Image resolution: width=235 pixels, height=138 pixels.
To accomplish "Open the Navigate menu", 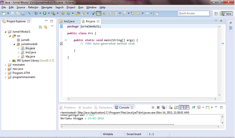I will [47, 8].
